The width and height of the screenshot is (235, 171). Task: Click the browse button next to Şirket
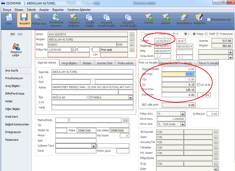tap(132, 34)
